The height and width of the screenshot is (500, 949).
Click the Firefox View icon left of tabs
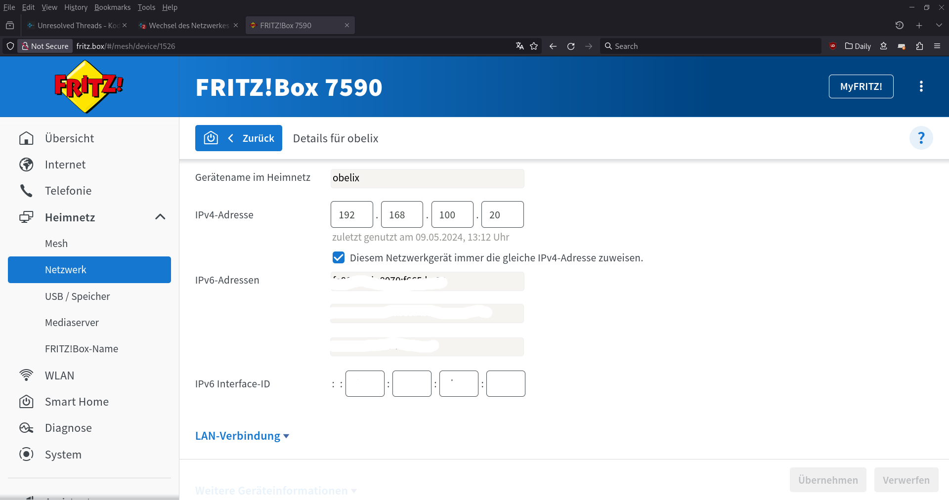coord(10,25)
